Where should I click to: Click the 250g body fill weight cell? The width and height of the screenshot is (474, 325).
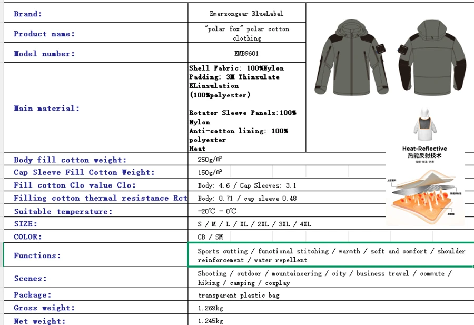click(287, 159)
